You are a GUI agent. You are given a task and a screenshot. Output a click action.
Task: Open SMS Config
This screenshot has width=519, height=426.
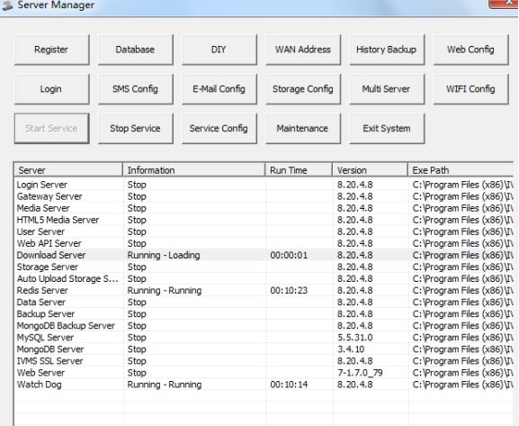(136, 89)
